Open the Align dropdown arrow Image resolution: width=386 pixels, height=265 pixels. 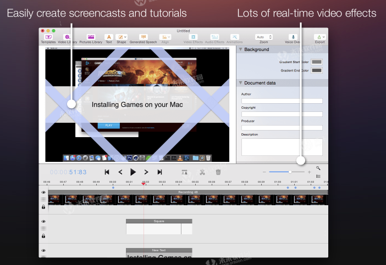coord(169,37)
